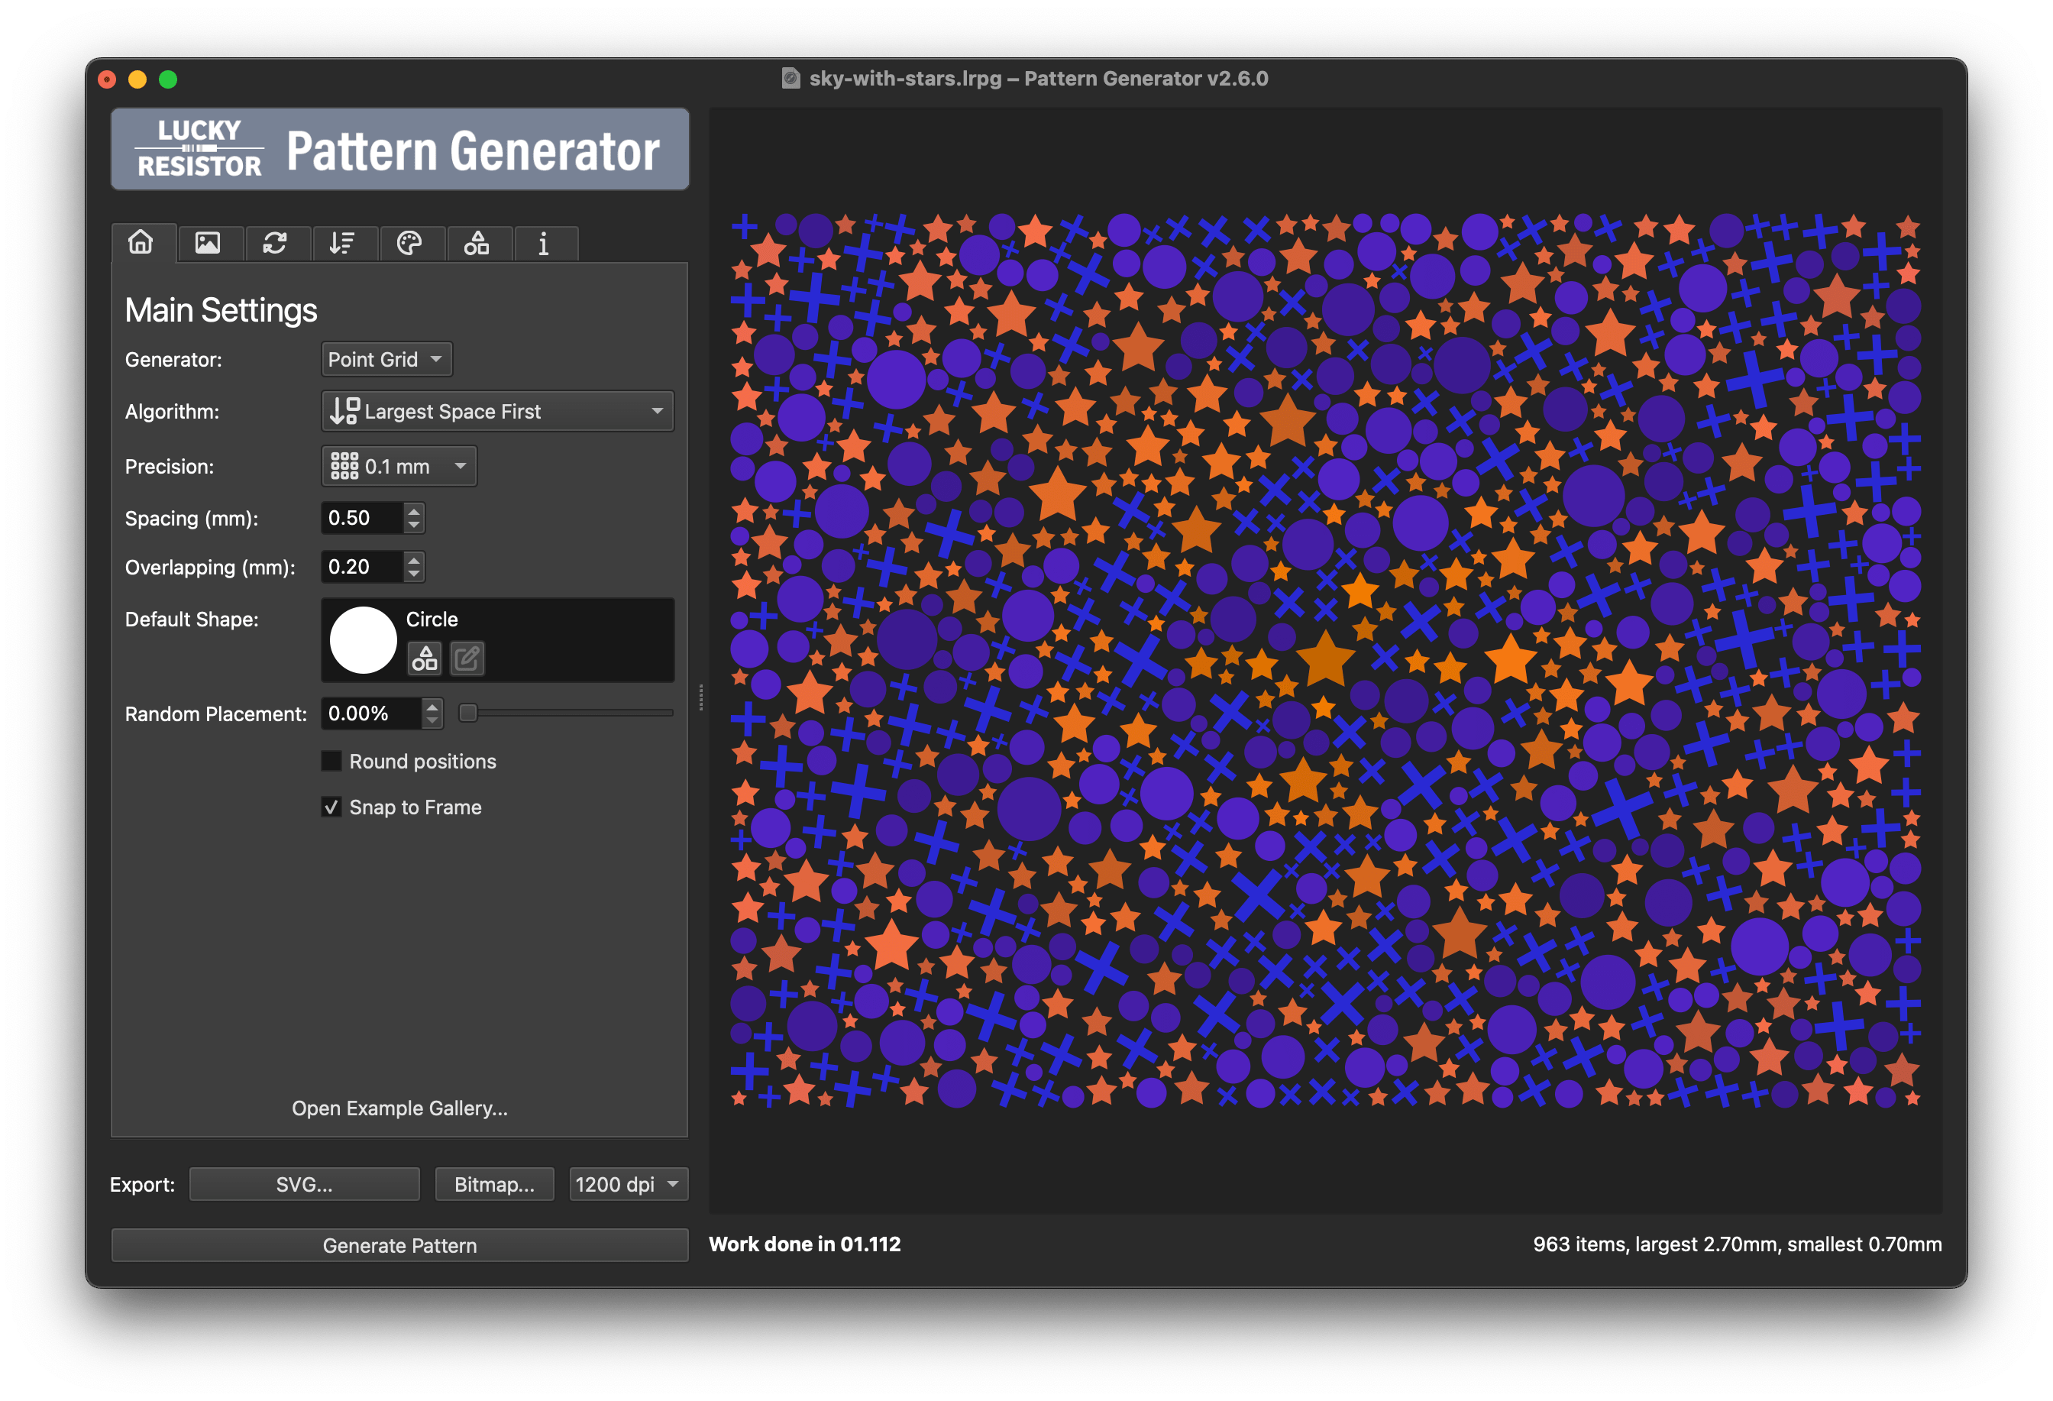Click the Bitmap... export button
The width and height of the screenshot is (2053, 1401).
coord(494,1185)
